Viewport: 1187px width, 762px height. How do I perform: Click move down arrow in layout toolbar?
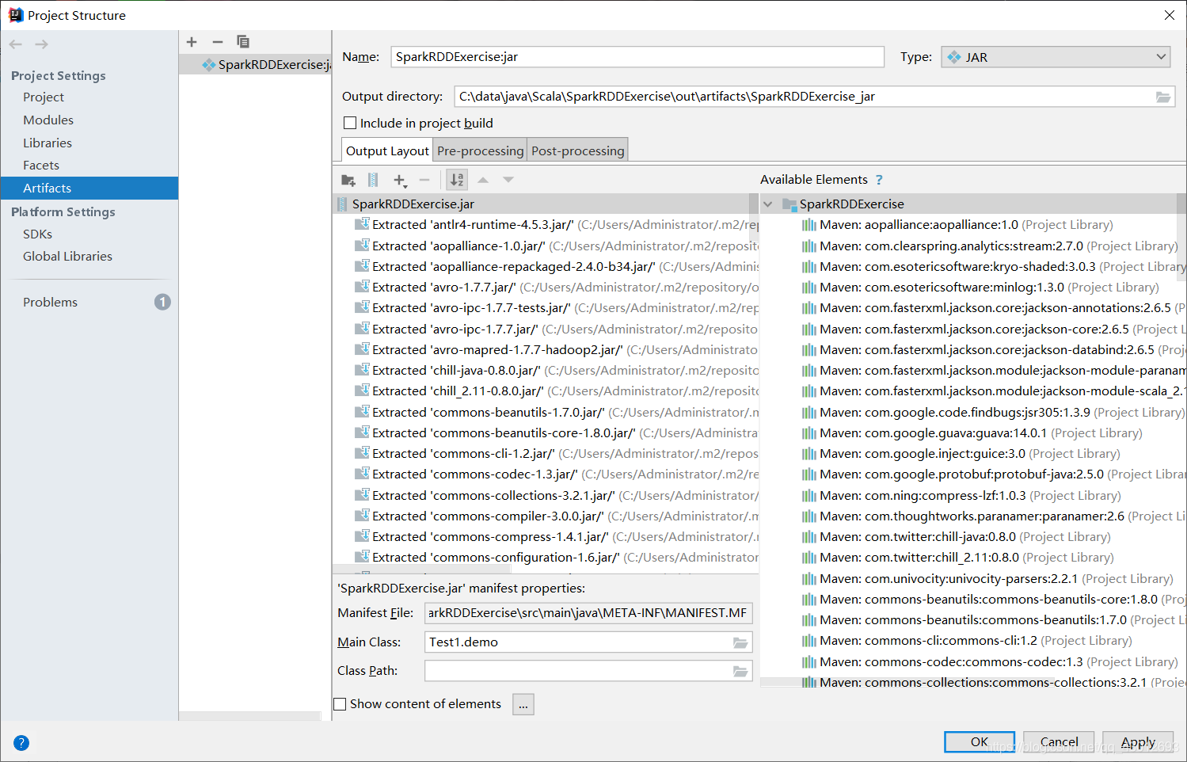508,180
